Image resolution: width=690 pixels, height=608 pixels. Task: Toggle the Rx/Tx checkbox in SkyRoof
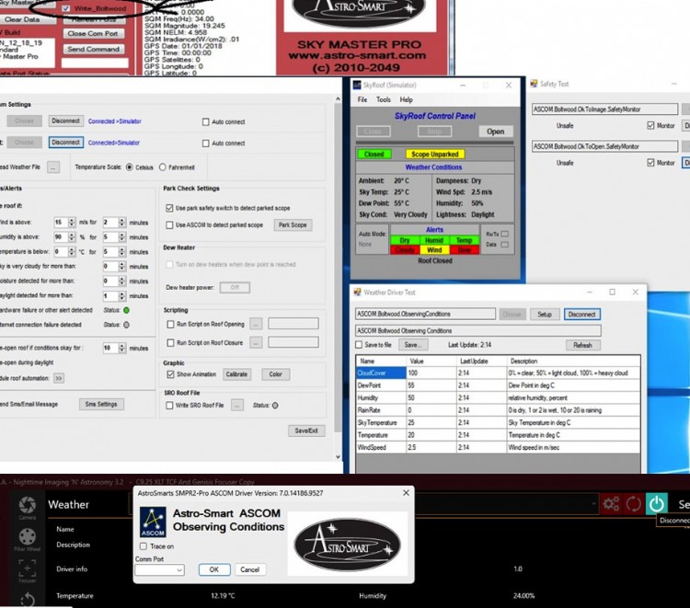click(x=505, y=234)
